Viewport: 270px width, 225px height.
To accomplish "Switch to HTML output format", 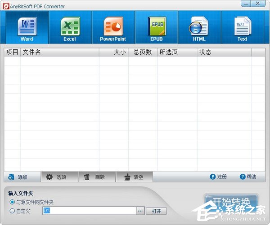I will [199, 27].
